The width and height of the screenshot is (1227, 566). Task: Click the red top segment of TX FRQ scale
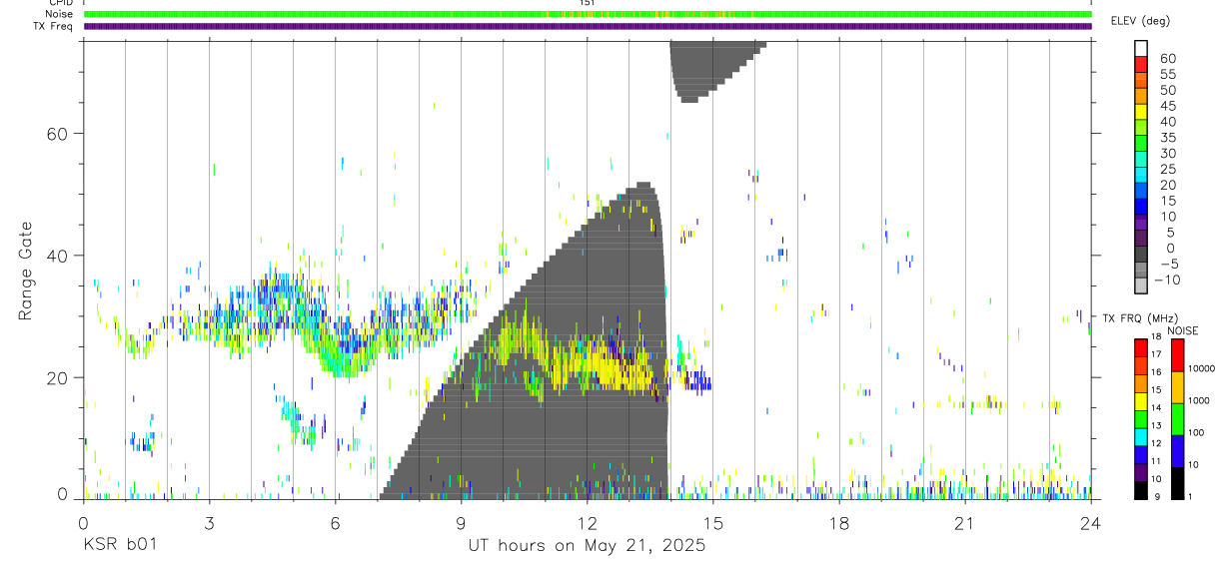pos(1141,346)
